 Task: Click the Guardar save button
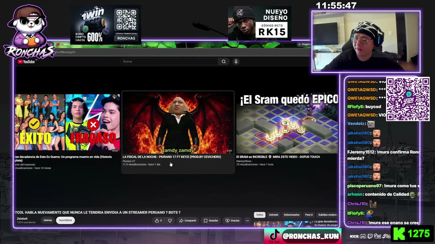tap(211, 221)
